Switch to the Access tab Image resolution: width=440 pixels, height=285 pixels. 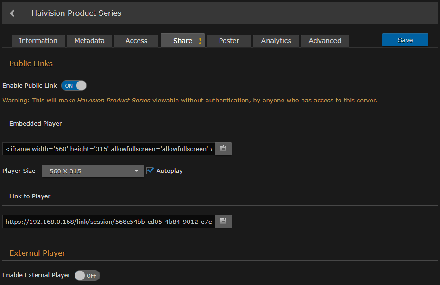136,41
